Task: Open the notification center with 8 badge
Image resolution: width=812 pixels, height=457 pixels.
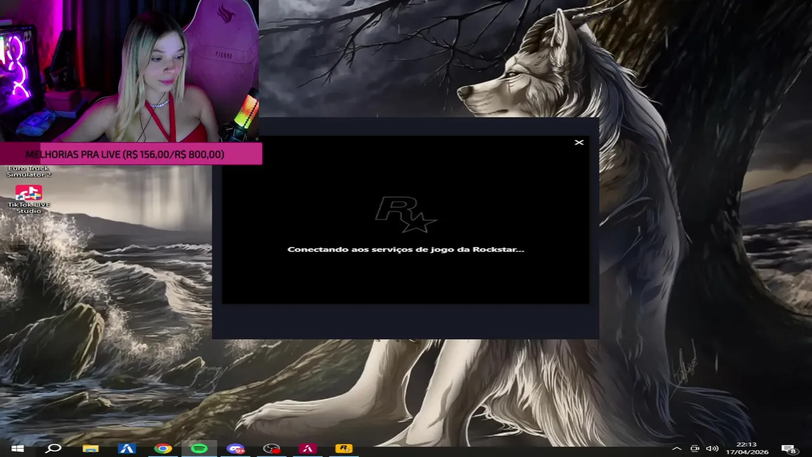Action: 789,449
